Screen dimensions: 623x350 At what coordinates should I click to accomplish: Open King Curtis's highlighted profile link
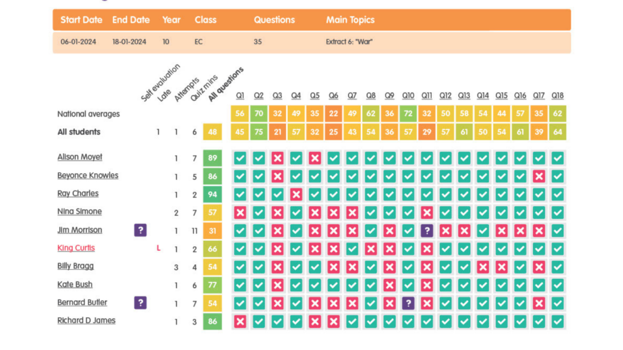pyautogui.click(x=75, y=248)
